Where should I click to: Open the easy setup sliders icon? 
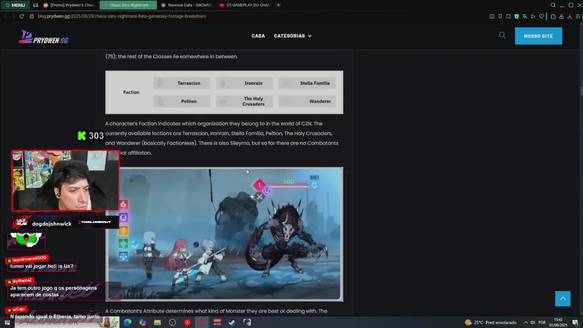point(578,16)
